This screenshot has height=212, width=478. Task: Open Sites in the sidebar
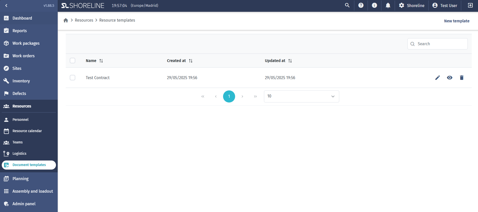pyautogui.click(x=29, y=68)
